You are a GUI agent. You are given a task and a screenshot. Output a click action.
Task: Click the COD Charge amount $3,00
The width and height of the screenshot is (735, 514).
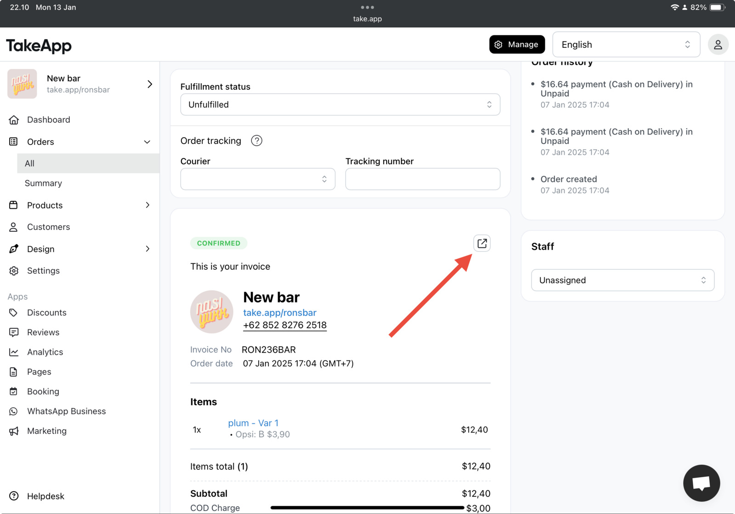point(478,508)
